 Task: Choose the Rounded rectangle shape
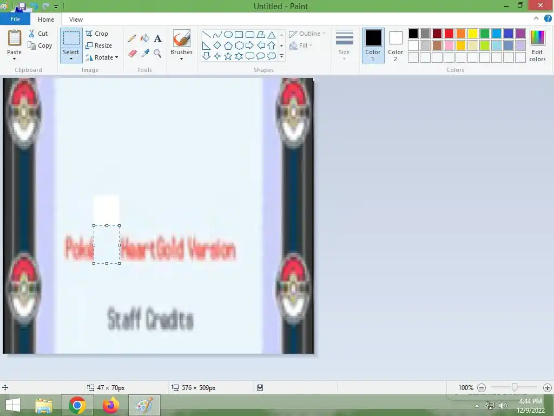coord(250,34)
